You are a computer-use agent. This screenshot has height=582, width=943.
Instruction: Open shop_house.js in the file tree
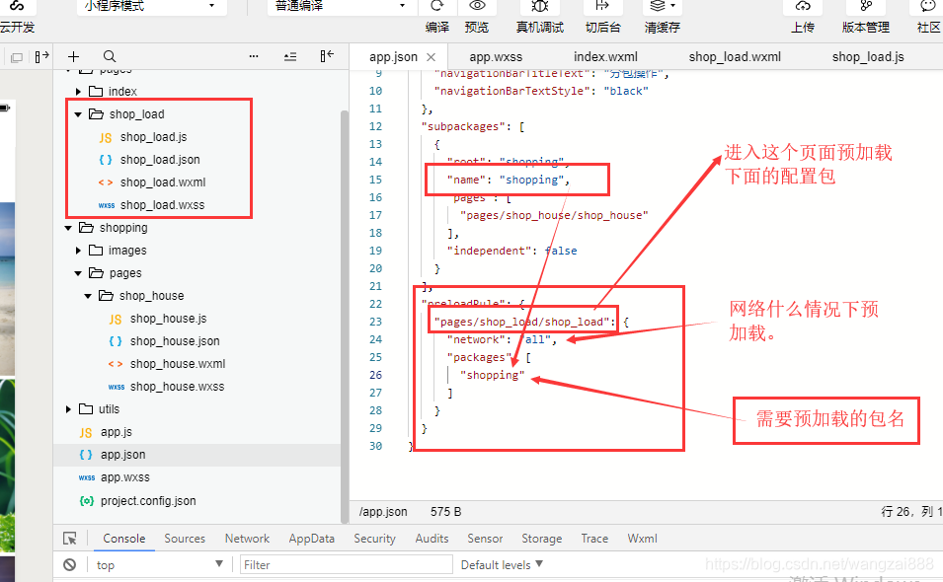(169, 319)
